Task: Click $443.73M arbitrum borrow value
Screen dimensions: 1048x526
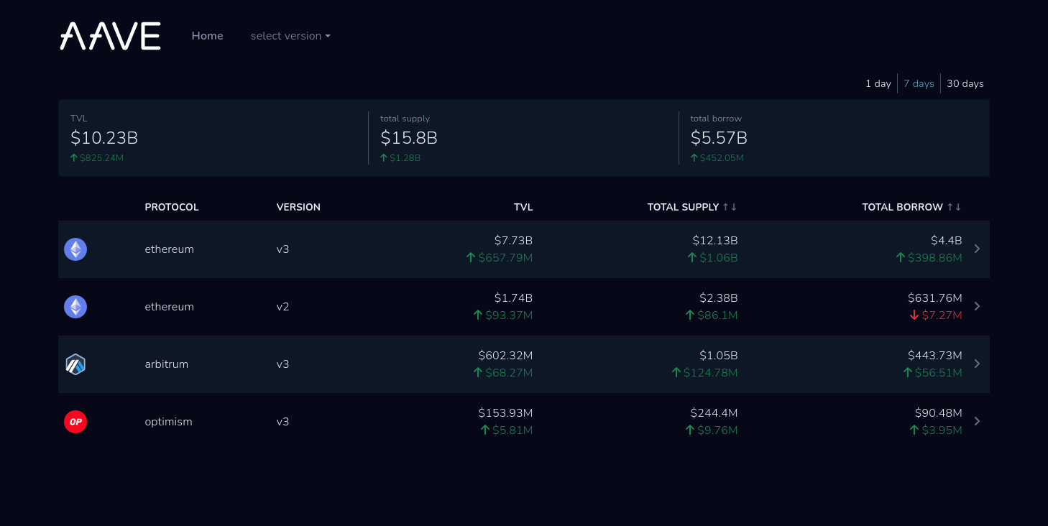Action: (x=934, y=355)
